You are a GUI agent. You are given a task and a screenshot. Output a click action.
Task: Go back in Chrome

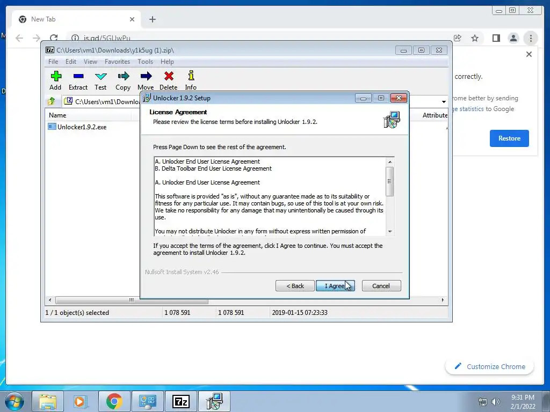(19, 38)
